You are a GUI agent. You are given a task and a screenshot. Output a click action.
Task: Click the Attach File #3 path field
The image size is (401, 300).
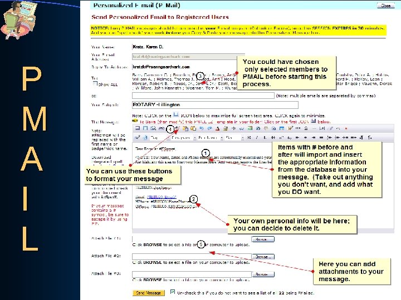tap(192, 274)
